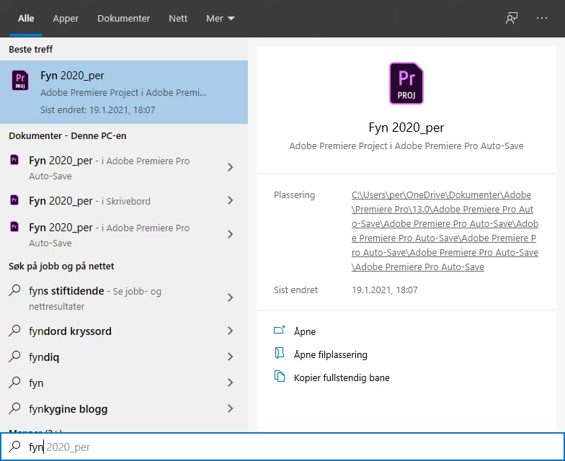Image resolution: width=565 pixels, height=461 pixels.
Task: Click the Premiere icon of Skrivebord result
Action: (x=14, y=200)
